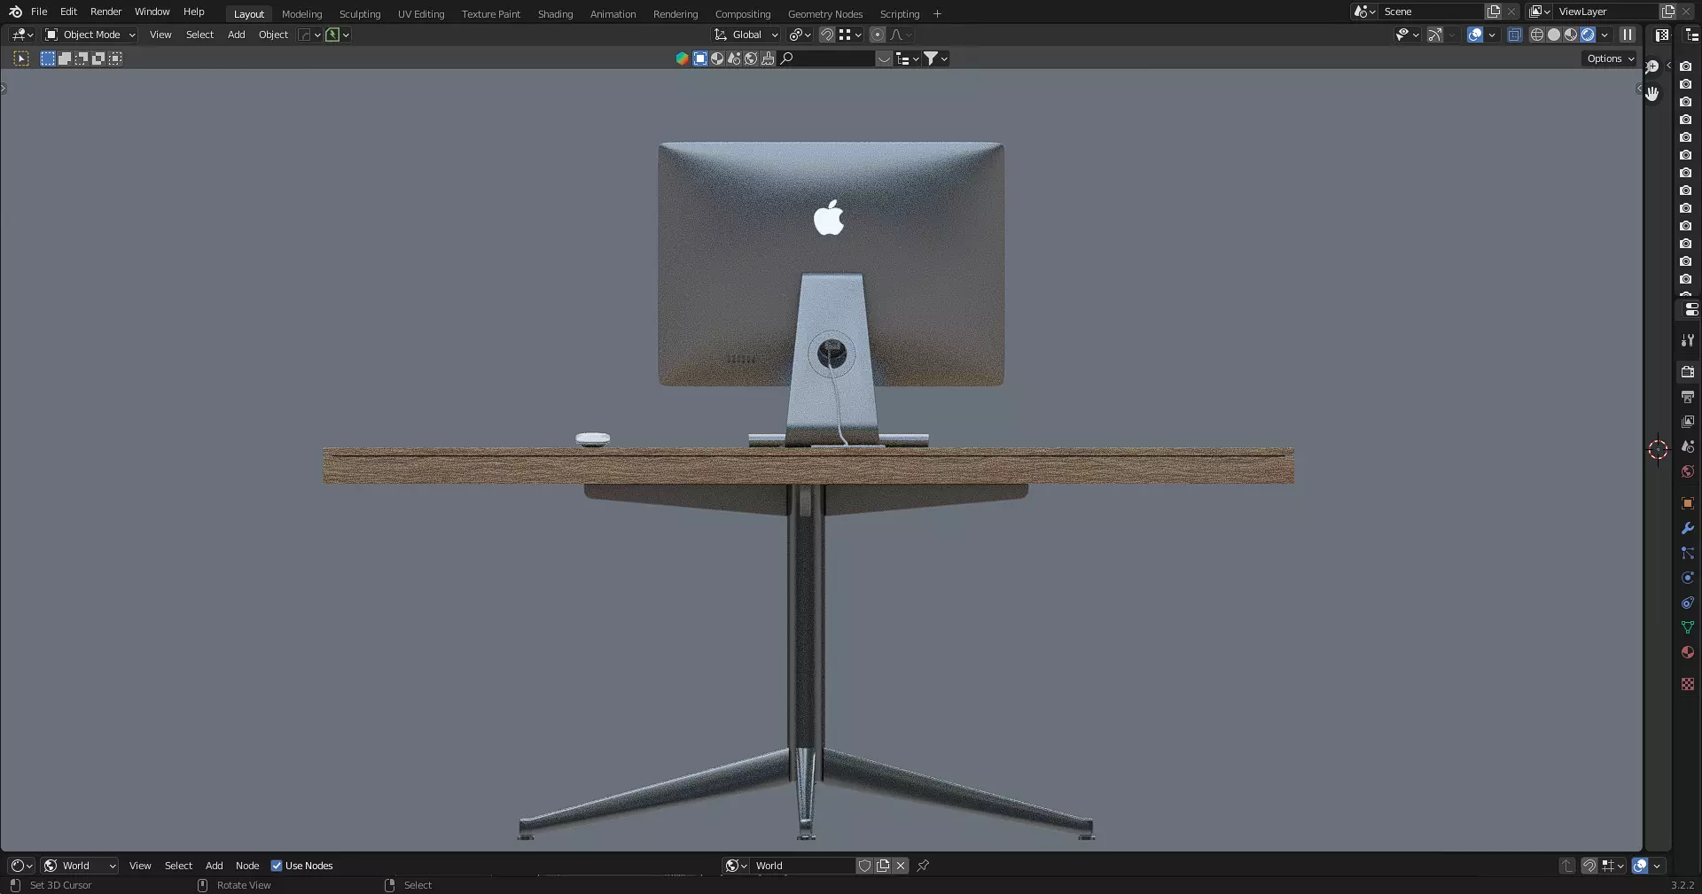
Task: Toggle viewport gizmos display
Action: click(1434, 35)
